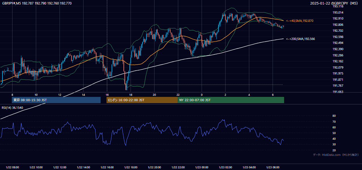The width and height of the screenshot is (362, 170).
Task: Click hour label 18 under the price chart
Action: click(x=131, y=95)
